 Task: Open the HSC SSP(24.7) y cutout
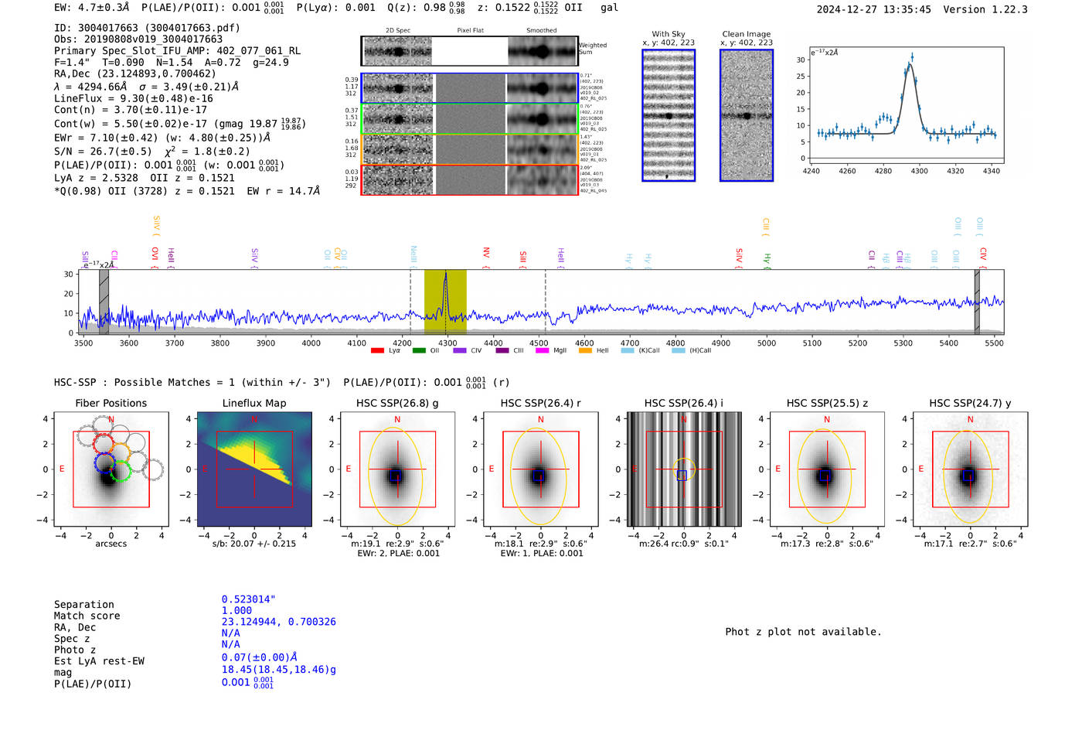[x=970, y=469]
